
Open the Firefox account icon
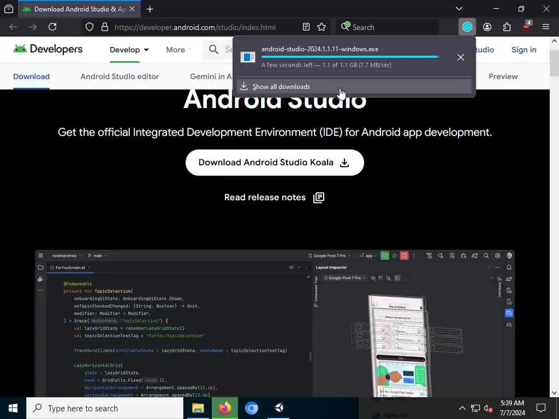tap(487, 27)
